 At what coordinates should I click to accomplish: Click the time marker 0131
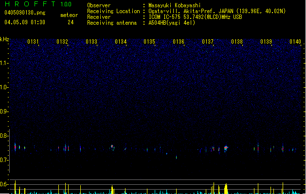point(33,42)
